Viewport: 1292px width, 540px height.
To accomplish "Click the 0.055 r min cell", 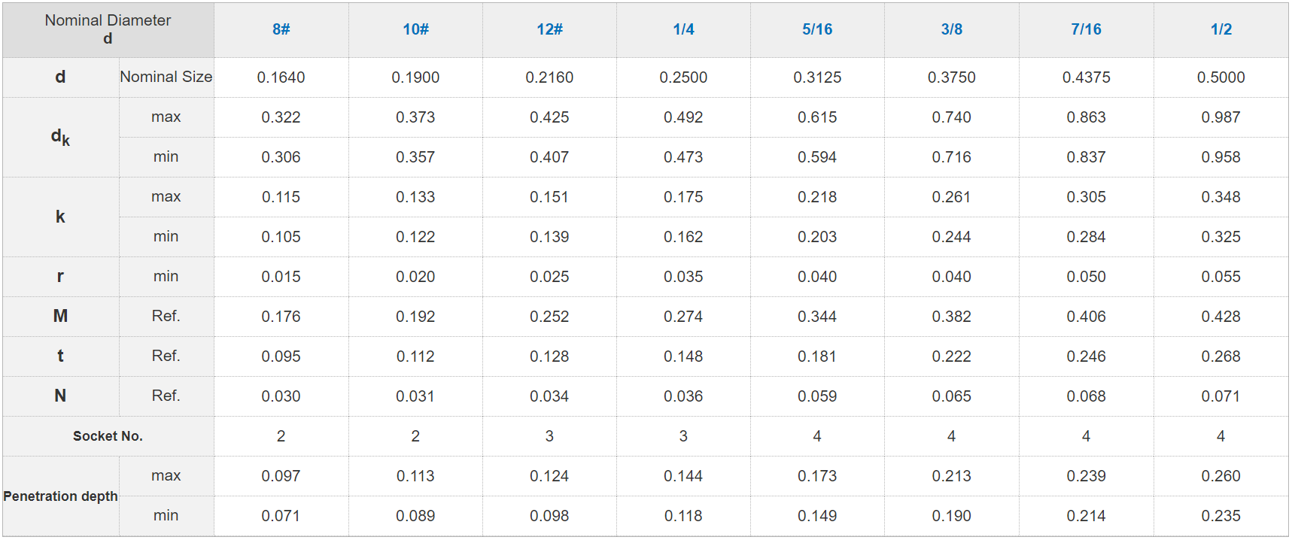I will tap(1221, 277).
